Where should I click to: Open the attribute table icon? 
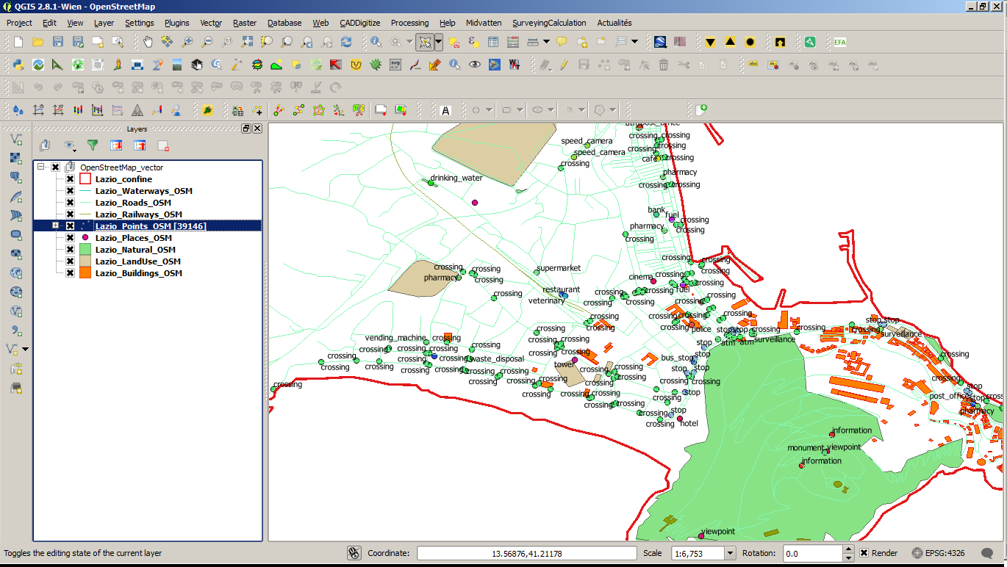pyautogui.click(x=493, y=42)
